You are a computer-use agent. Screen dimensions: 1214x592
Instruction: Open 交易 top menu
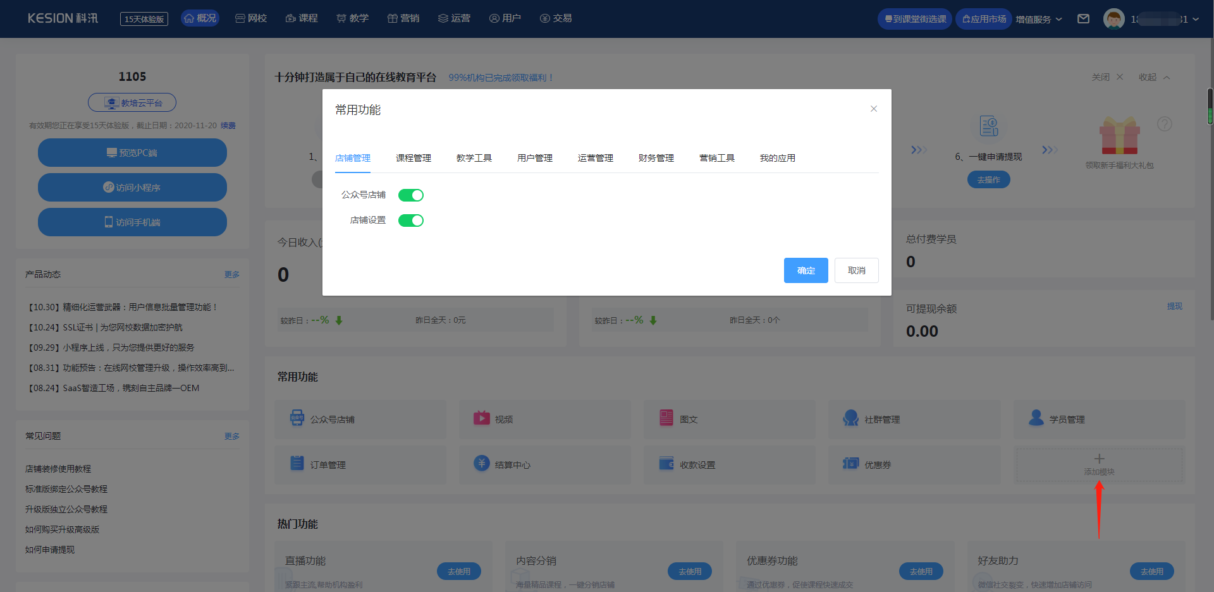click(556, 18)
